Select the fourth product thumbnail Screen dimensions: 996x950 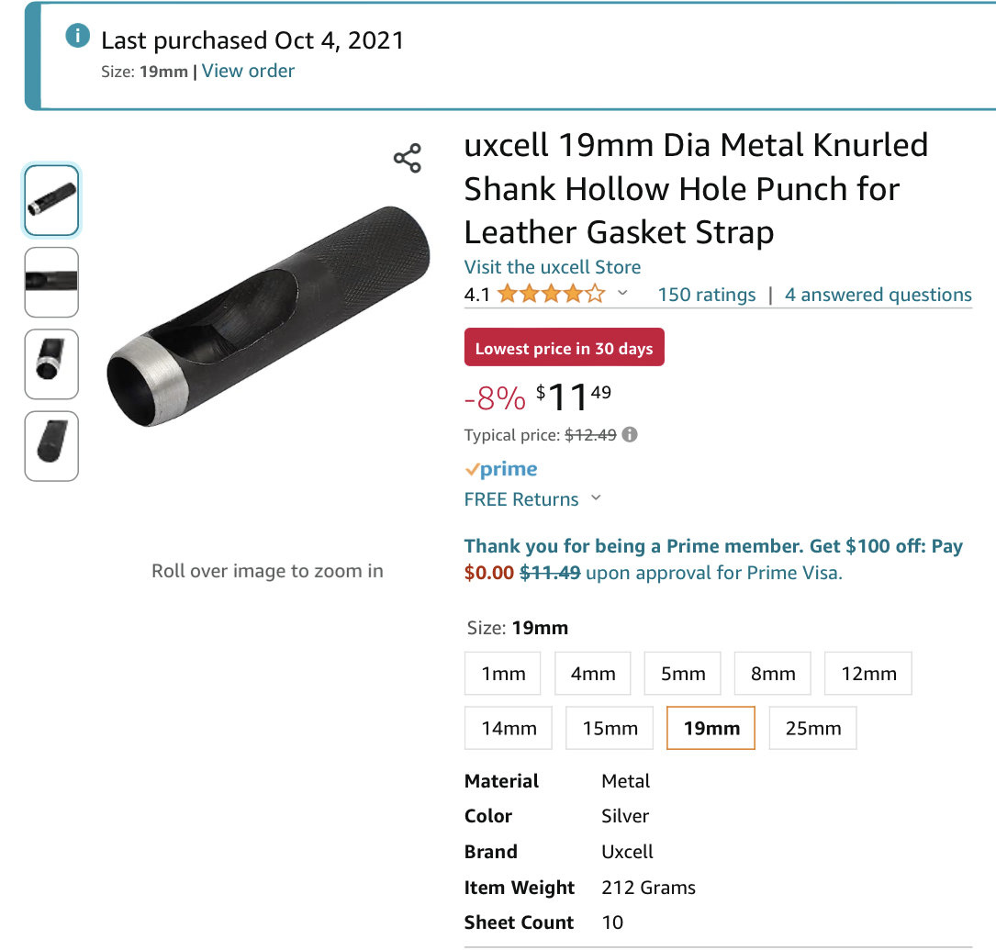point(51,446)
